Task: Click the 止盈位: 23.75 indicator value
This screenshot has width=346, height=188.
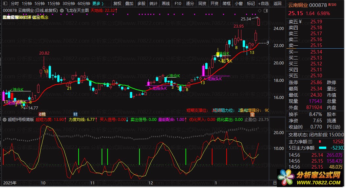Action: point(257,120)
